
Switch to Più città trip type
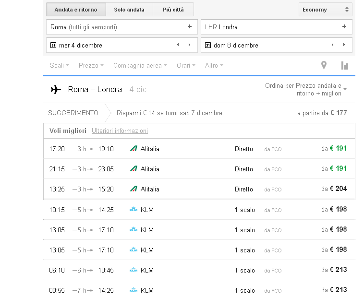173,10
